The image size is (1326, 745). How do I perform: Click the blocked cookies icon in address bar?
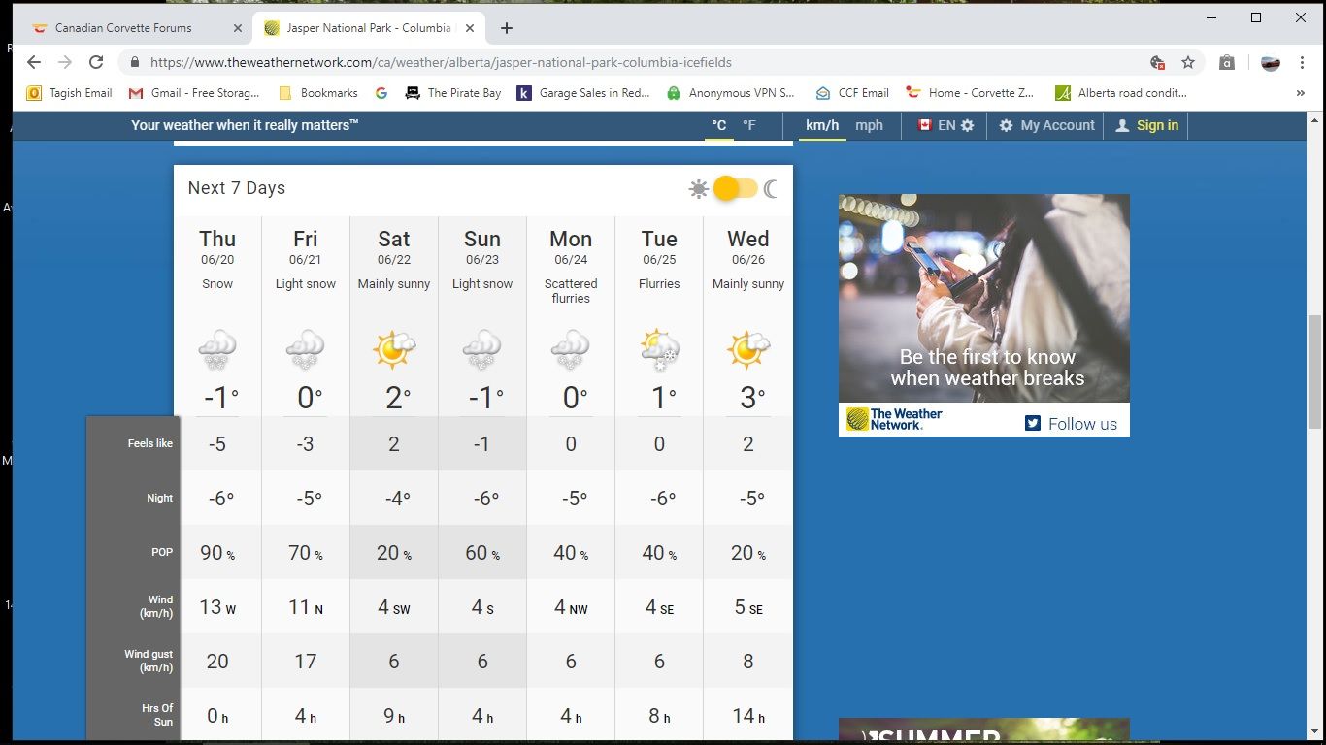tap(1157, 62)
